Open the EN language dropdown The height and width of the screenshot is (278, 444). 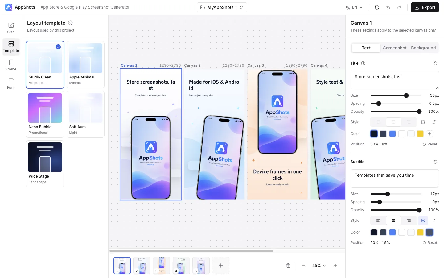pyautogui.click(x=354, y=7)
